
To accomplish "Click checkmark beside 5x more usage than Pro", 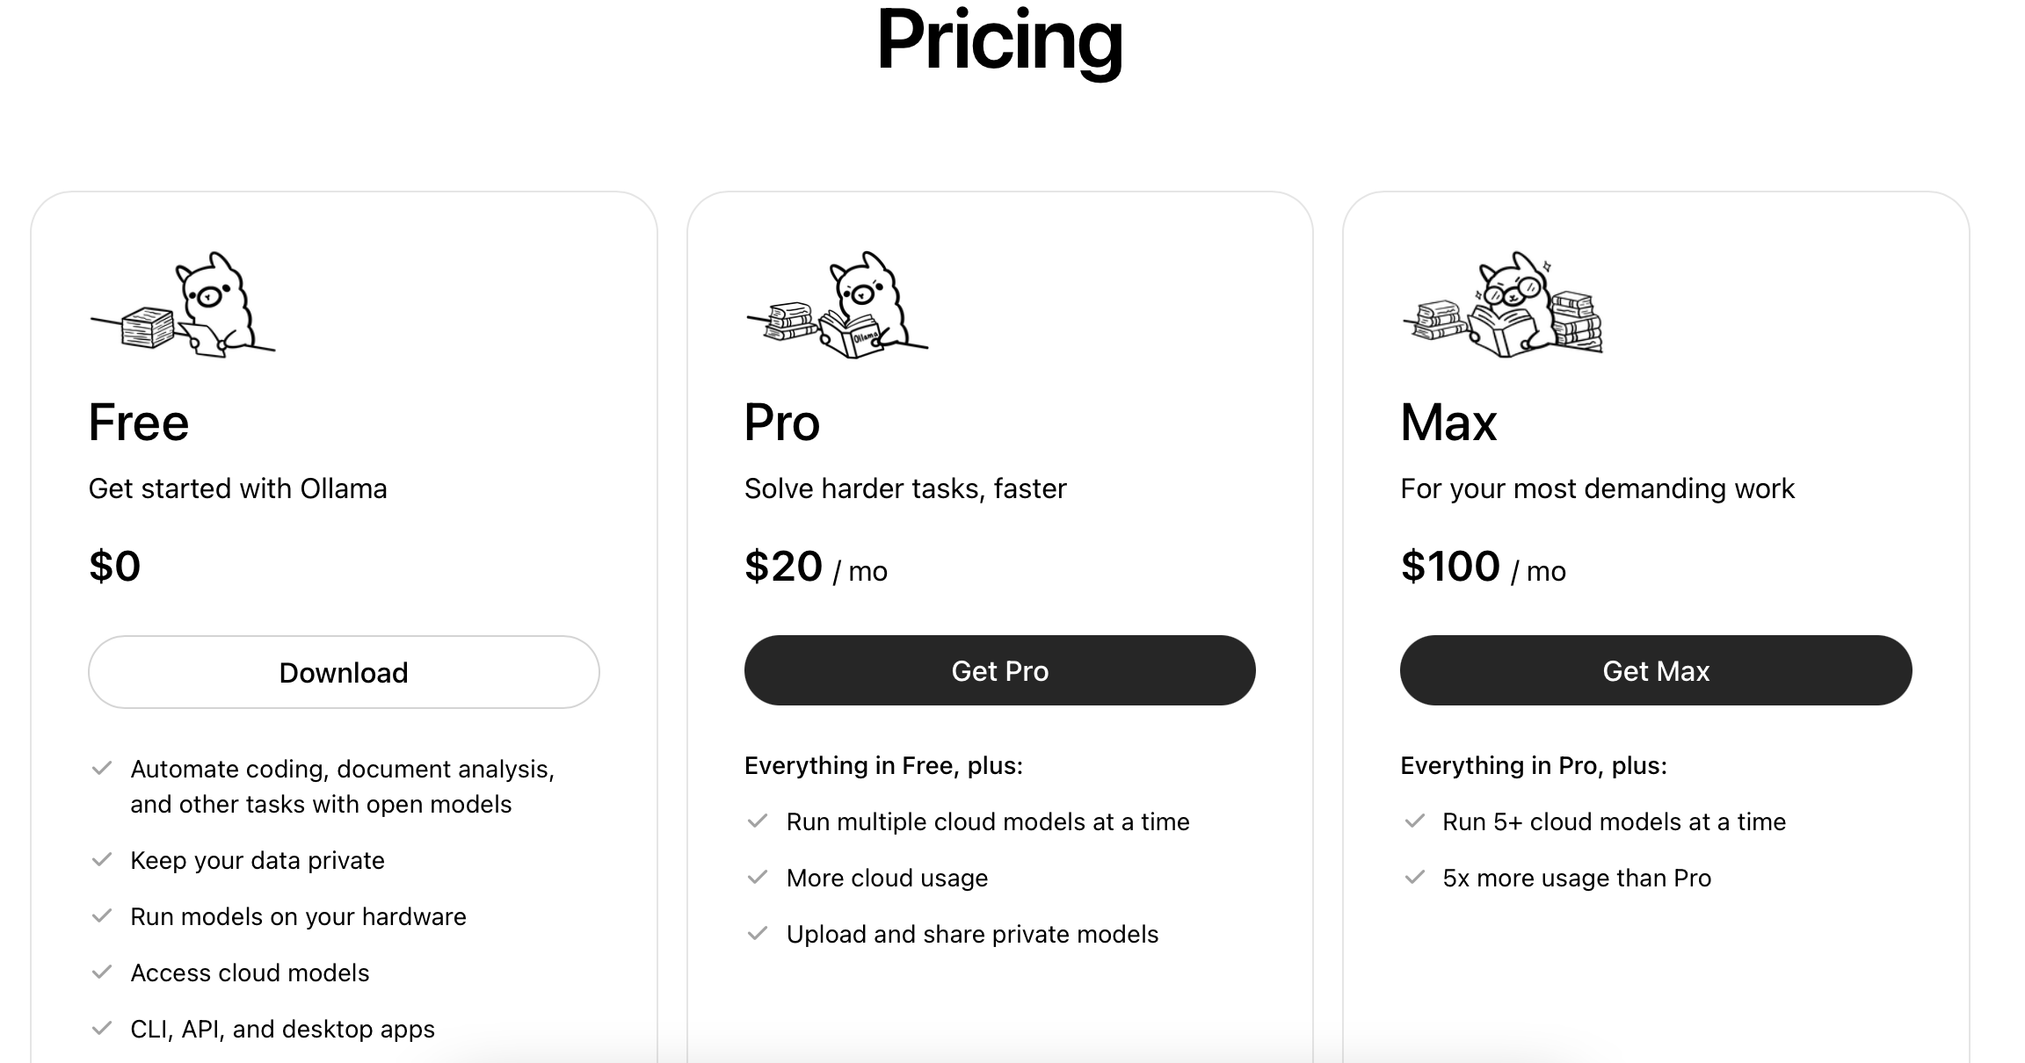I will click(x=1414, y=877).
